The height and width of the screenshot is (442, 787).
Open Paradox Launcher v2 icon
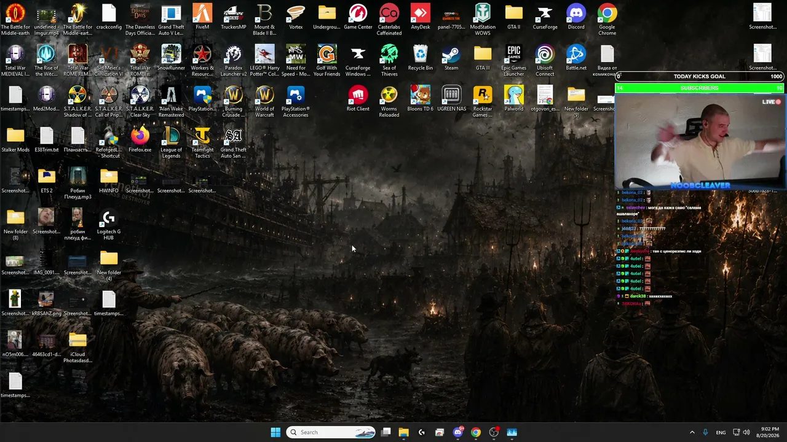[234, 61]
